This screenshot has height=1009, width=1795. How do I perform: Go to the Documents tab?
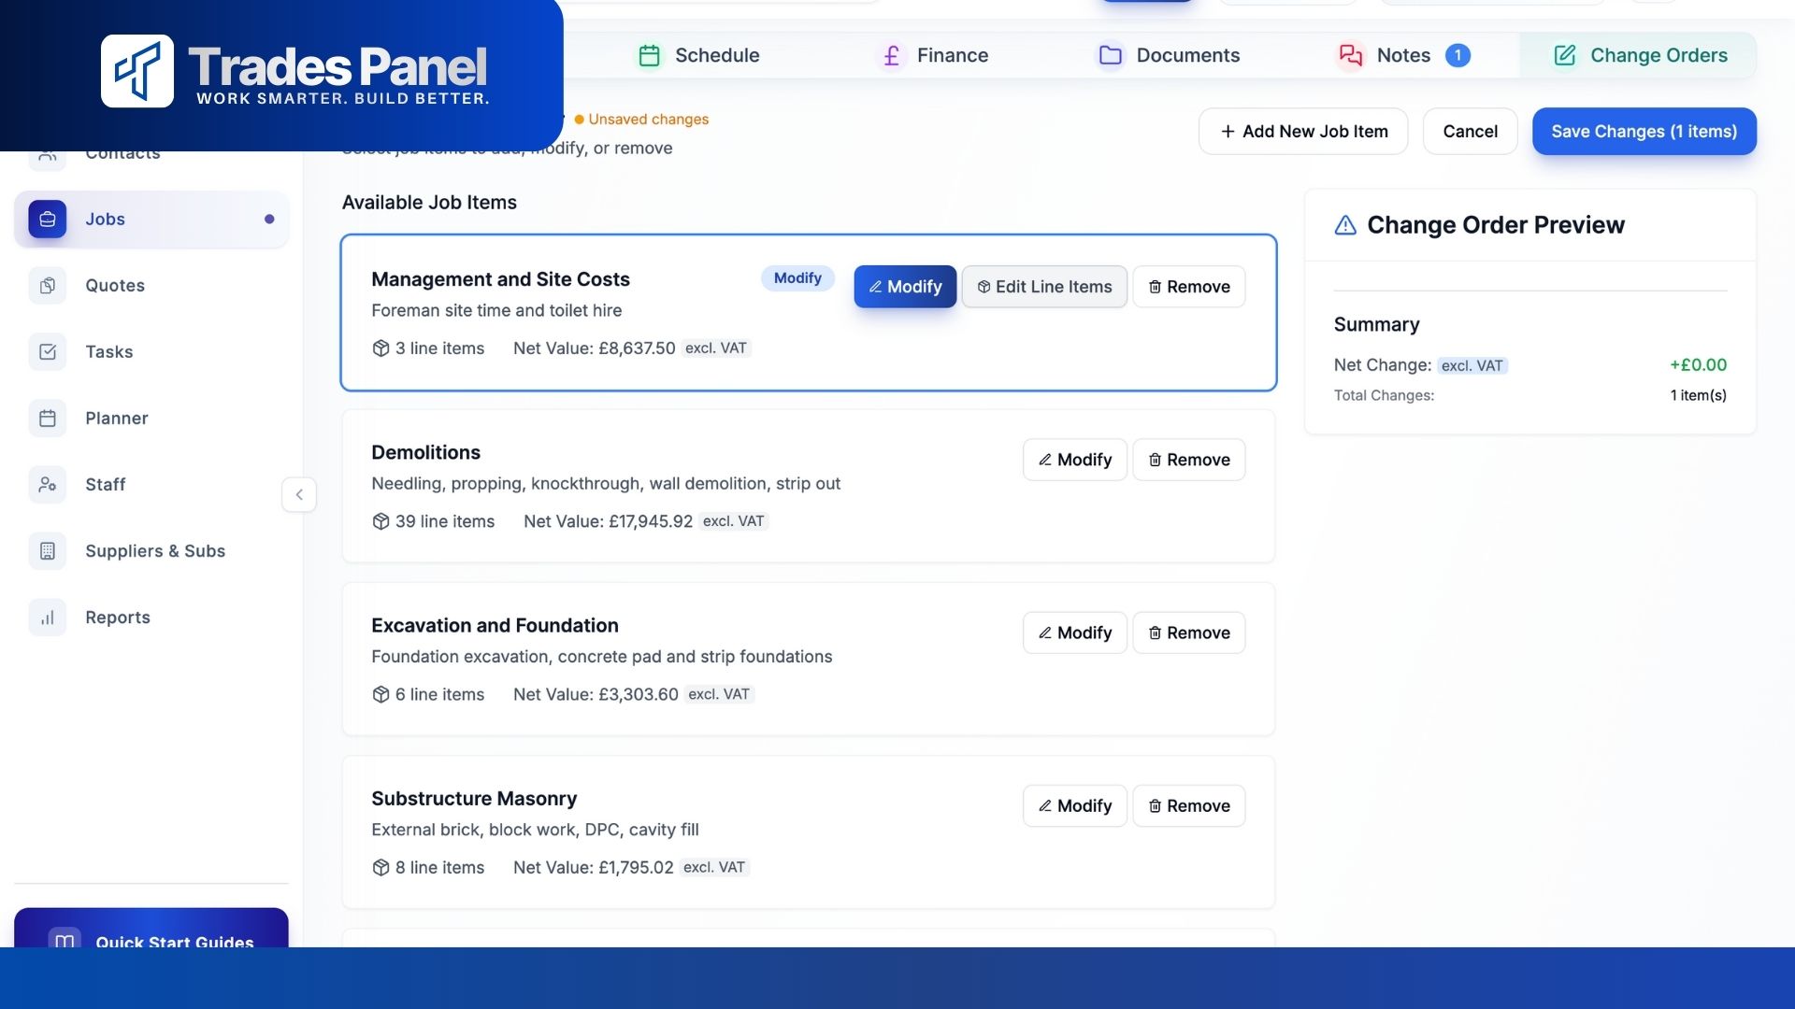(x=1169, y=55)
